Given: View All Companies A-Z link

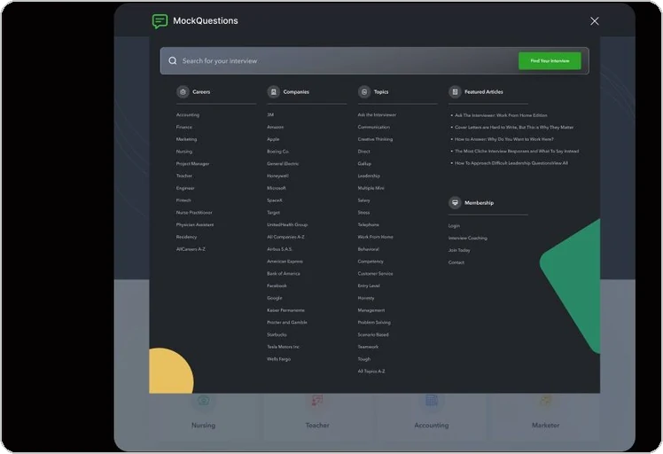Looking at the screenshot, I should point(285,237).
